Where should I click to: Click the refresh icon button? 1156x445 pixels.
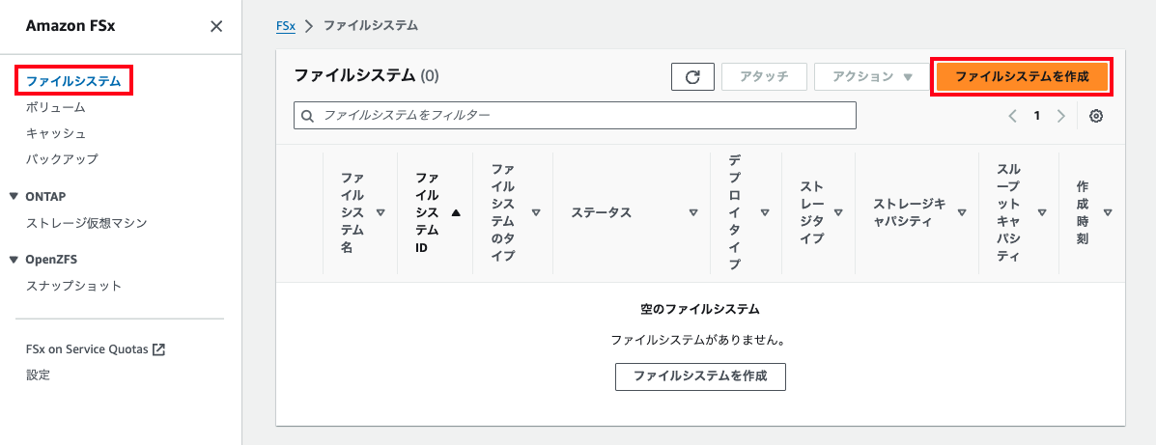click(x=692, y=76)
